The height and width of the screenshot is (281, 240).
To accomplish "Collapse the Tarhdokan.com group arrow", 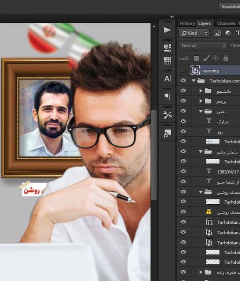I will point(194,81).
